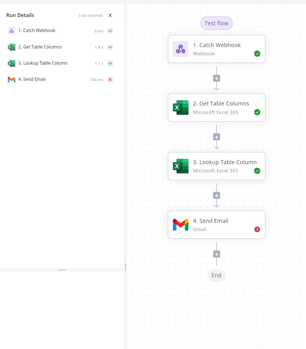This screenshot has width=306, height=349.
Task: Select the Send Email Gmail node on canvas
Action: coord(216,225)
